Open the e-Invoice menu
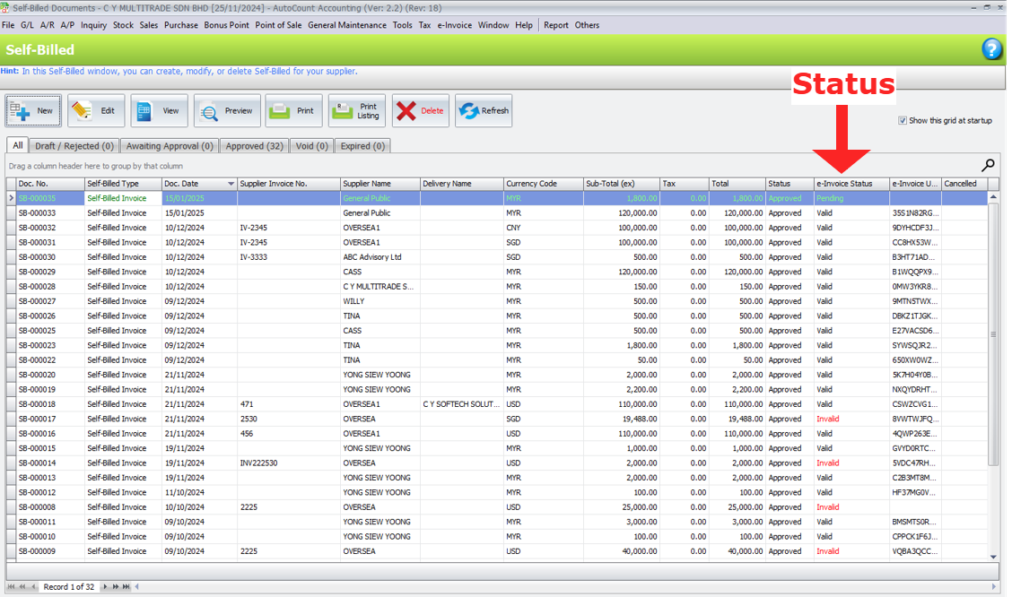Viewport: 1012px width, 597px height. point(454,25)
